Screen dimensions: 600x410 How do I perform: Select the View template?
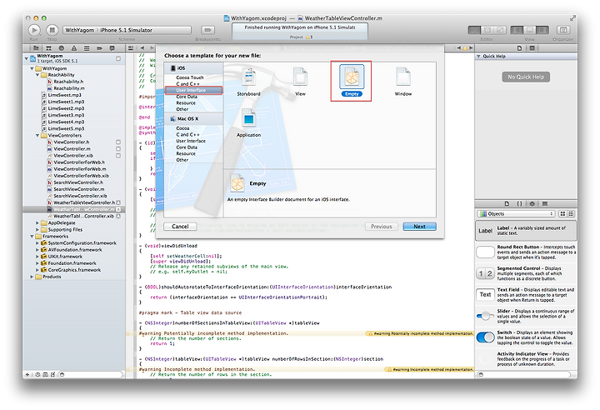[300, 82]
